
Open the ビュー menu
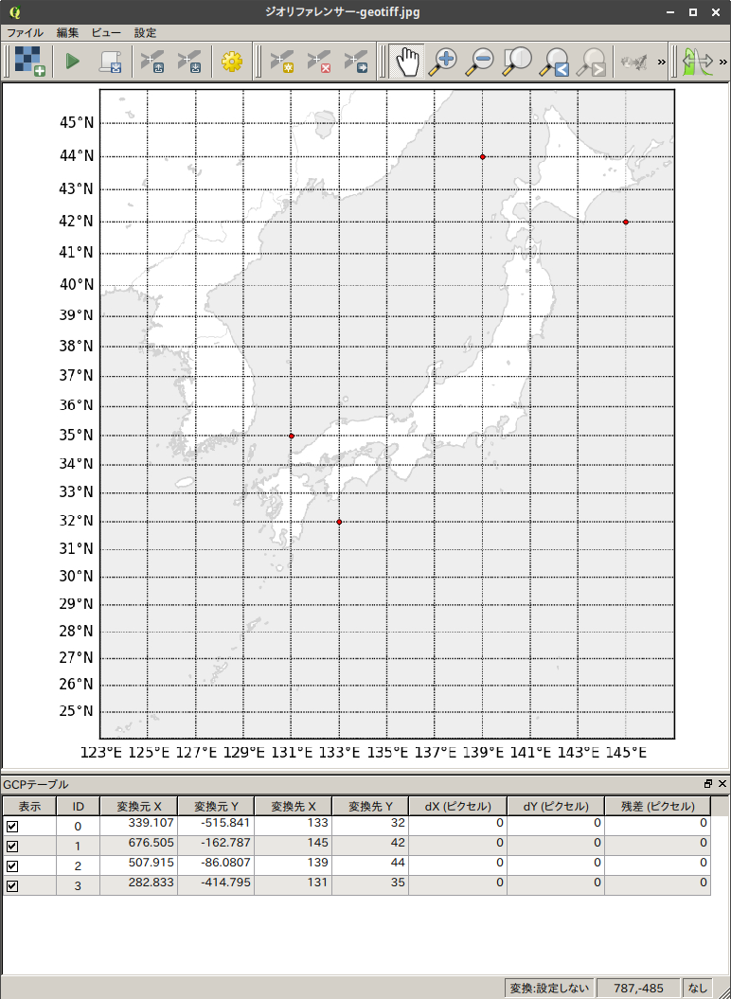point(106,32)
